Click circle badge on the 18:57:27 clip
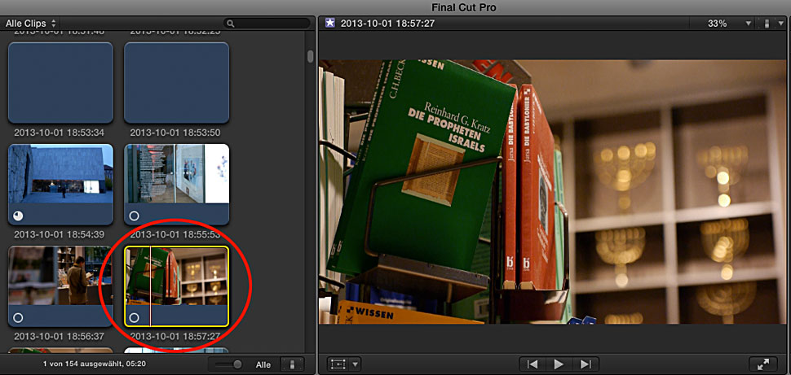Screen dimensions: 791x375 coord(135,318)
